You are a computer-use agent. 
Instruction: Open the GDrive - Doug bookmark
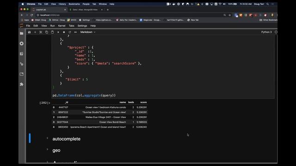click(x=56, y=20)
